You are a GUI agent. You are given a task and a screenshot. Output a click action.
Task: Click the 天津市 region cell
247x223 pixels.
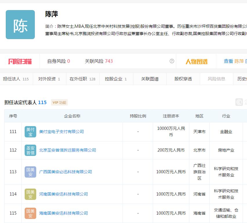[199, 132]
